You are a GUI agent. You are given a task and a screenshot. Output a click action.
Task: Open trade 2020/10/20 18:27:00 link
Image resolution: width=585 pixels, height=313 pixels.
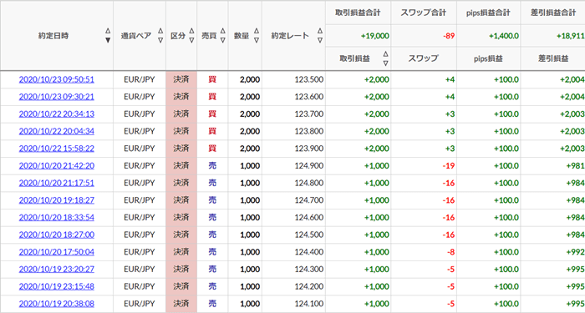point(57,235)
